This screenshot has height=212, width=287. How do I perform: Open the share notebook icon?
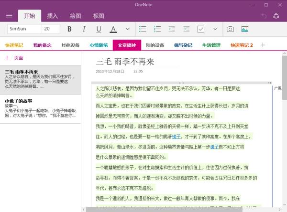(276, 16)
